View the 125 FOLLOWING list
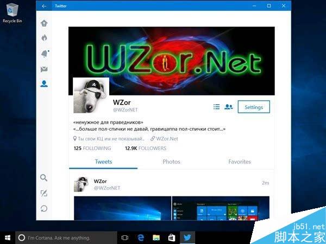 (92, 149)
